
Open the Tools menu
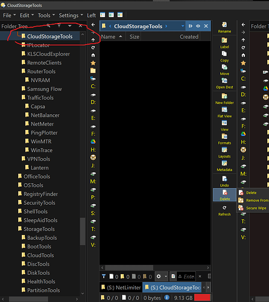46,15
